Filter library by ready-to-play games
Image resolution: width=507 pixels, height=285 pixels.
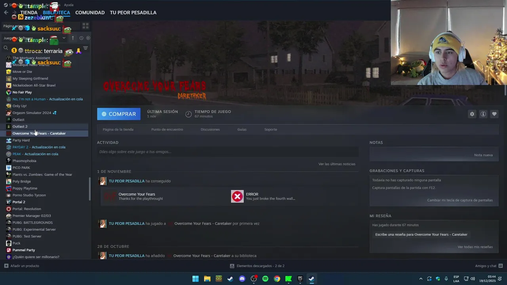(88, 38)
